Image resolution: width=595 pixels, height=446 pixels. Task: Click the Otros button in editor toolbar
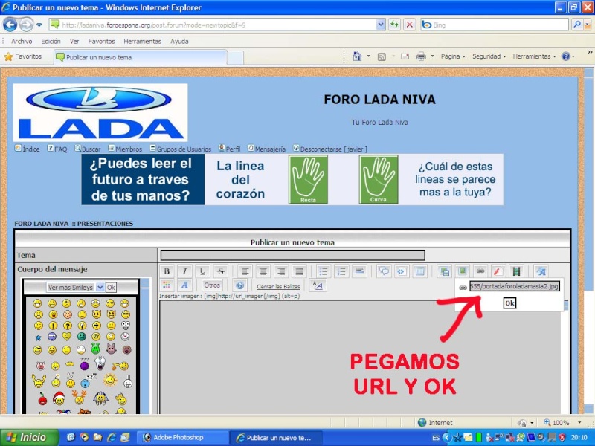(x=212, y=285)
